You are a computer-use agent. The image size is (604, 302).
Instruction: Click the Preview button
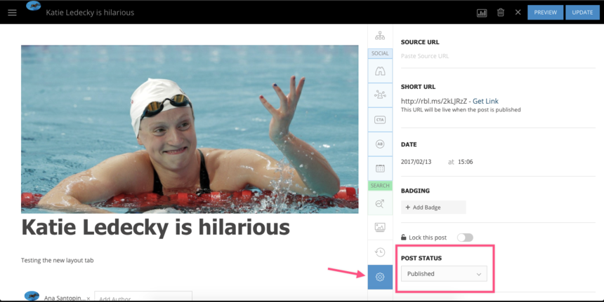click(545, 13)
